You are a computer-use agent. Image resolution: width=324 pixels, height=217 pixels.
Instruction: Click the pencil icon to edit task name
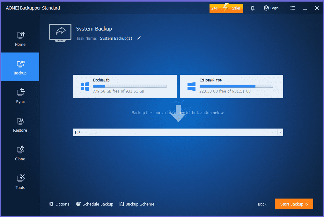coord(139,38)
